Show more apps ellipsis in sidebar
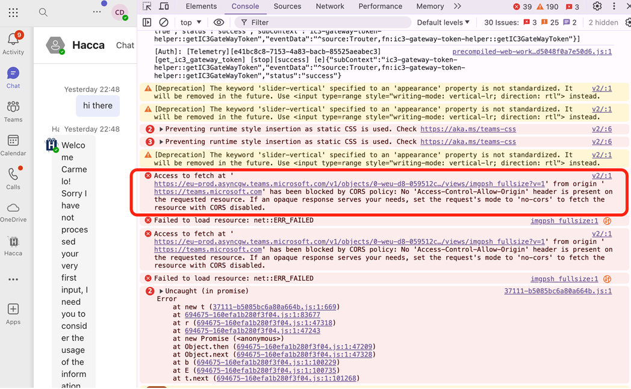The height and width of the screenshot is (389, 631). point(13,279)
